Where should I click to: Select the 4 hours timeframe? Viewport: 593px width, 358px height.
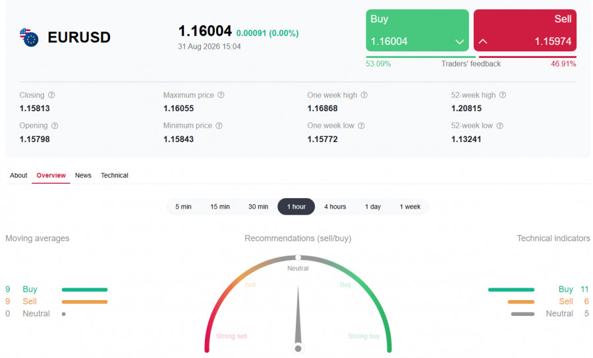pos(335,207)
